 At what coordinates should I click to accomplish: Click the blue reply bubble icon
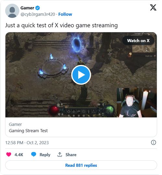point(33,154)
